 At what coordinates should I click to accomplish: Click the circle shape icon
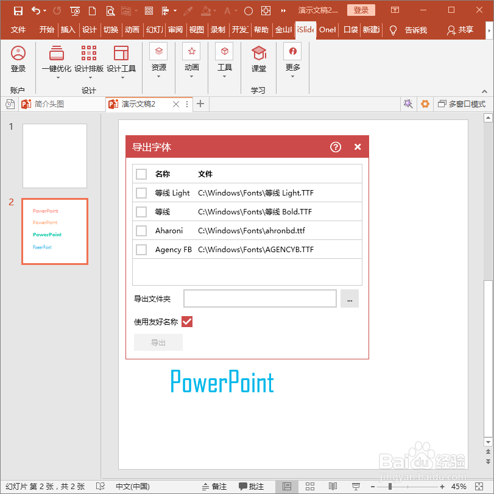click(249, 11)
